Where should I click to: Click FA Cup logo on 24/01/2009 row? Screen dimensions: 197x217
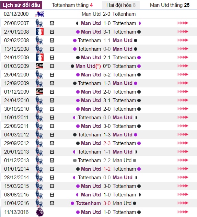pos(39,58)
